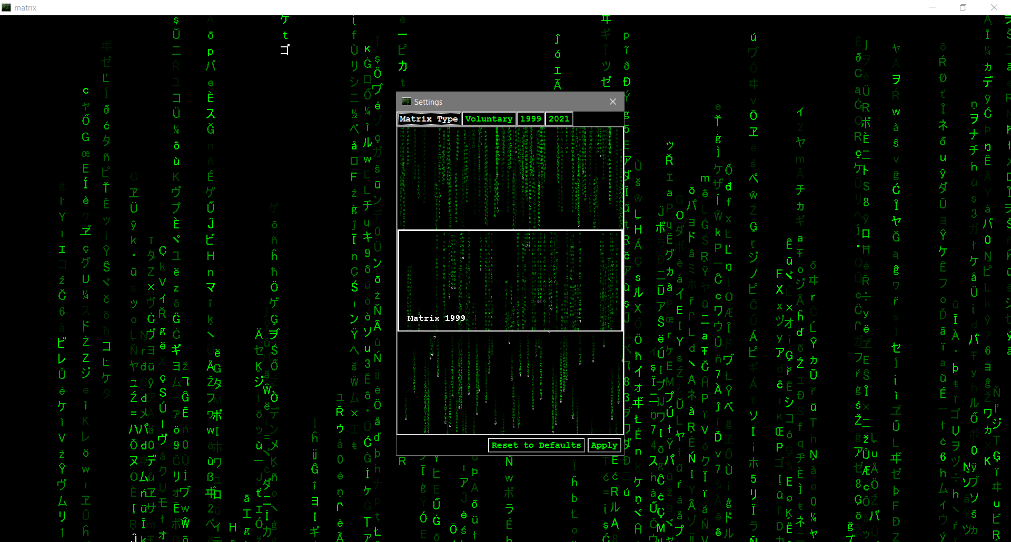Switch to the Voluntary tab
This screenshot has width=1011, height=542.
pos(489,119)
